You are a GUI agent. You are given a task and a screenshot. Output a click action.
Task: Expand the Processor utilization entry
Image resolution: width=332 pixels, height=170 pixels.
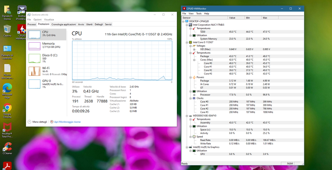(x=194, y=95)
